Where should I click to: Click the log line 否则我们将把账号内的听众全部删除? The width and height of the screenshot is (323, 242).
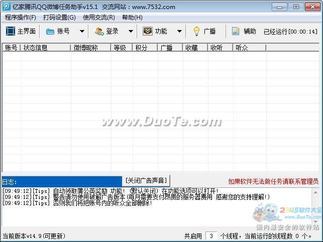coord(77,203)
